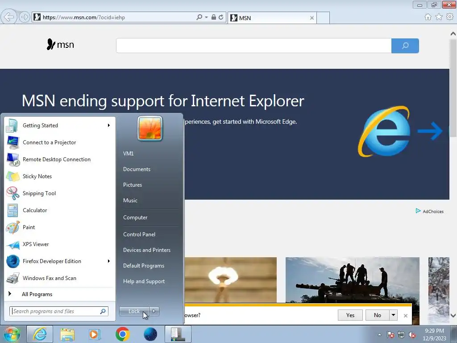Viewport: 457px width, 343px height.
Task: Open the server tower taskbar app
Action: click(x=178, y=334)
